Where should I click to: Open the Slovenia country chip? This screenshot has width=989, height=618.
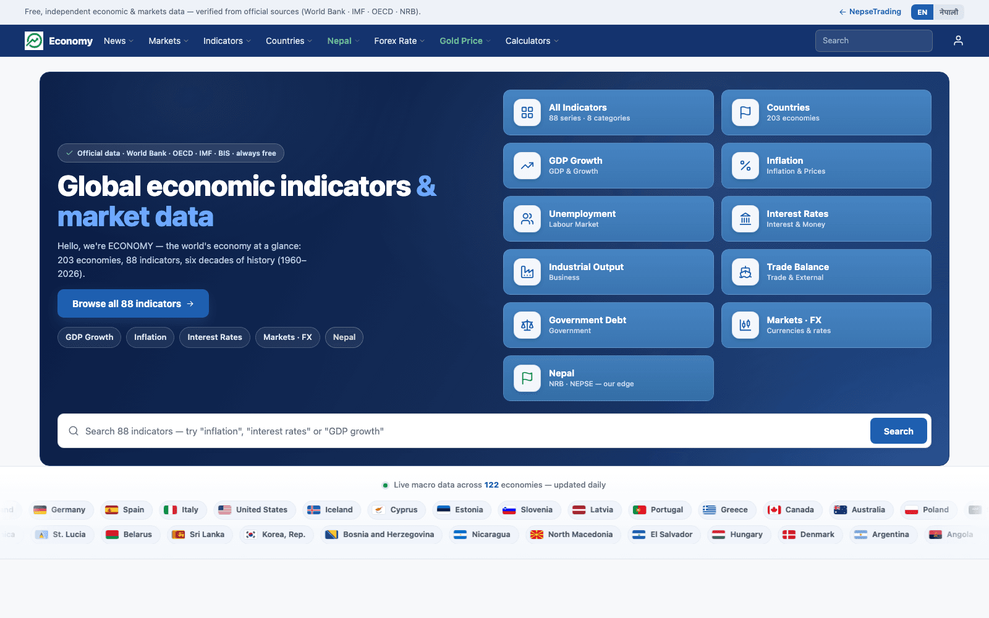click(x=528, y=510)
